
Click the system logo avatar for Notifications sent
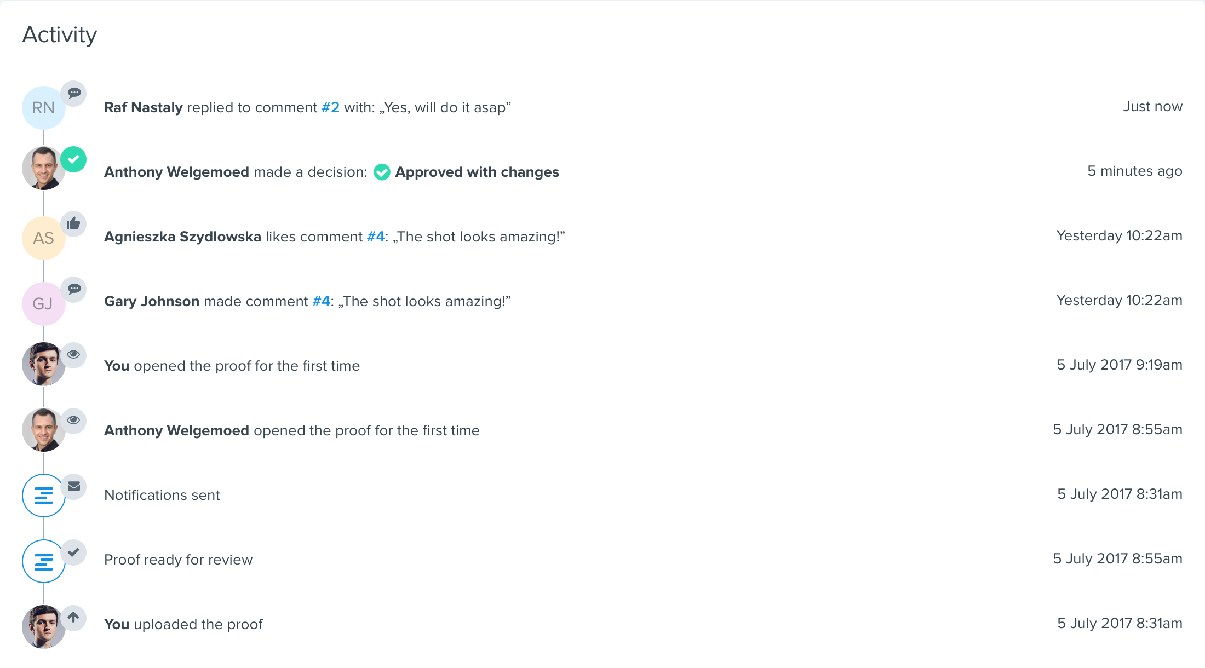43,496
